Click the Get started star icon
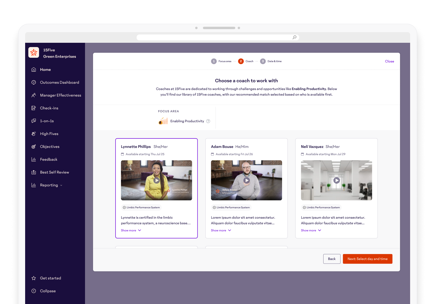 click(x=34, y=278)
